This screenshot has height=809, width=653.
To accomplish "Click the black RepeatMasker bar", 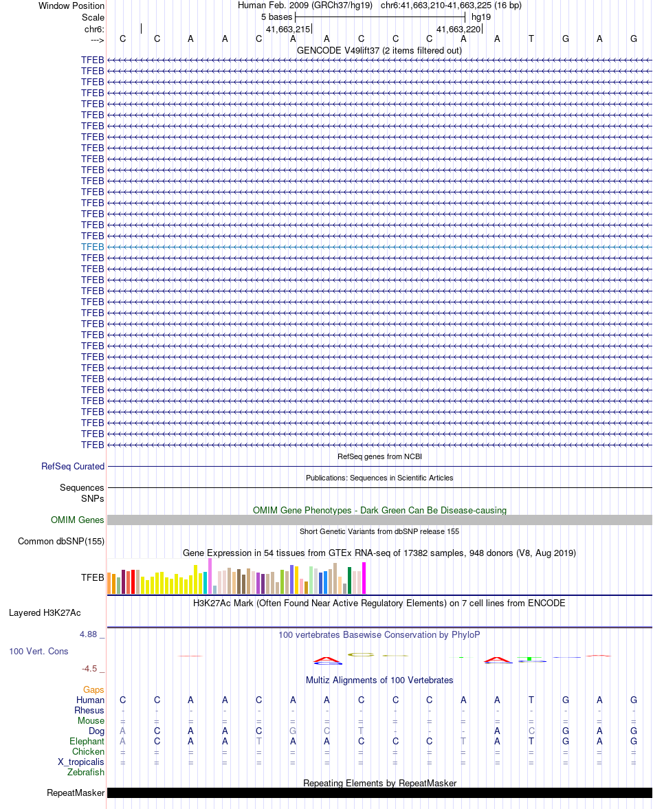I will [x=379, y=793].
